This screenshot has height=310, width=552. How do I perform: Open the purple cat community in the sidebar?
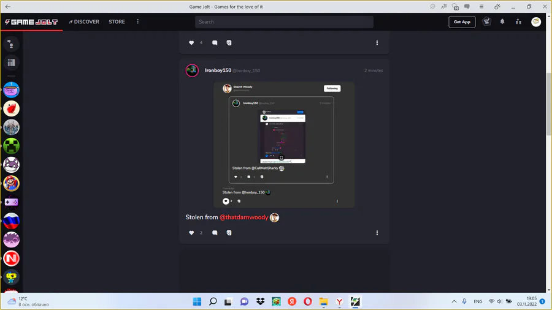[x=11, y=164]
